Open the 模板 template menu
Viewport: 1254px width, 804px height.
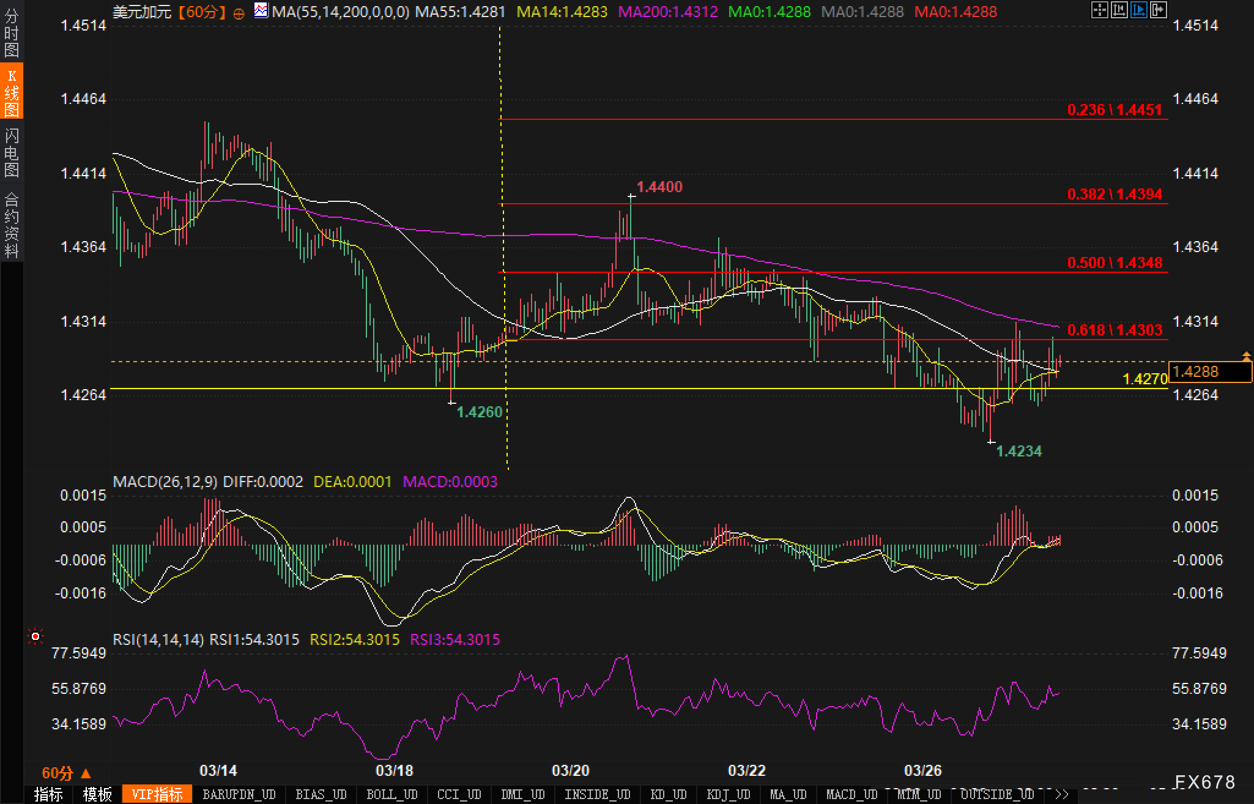(x=97, y=794)
